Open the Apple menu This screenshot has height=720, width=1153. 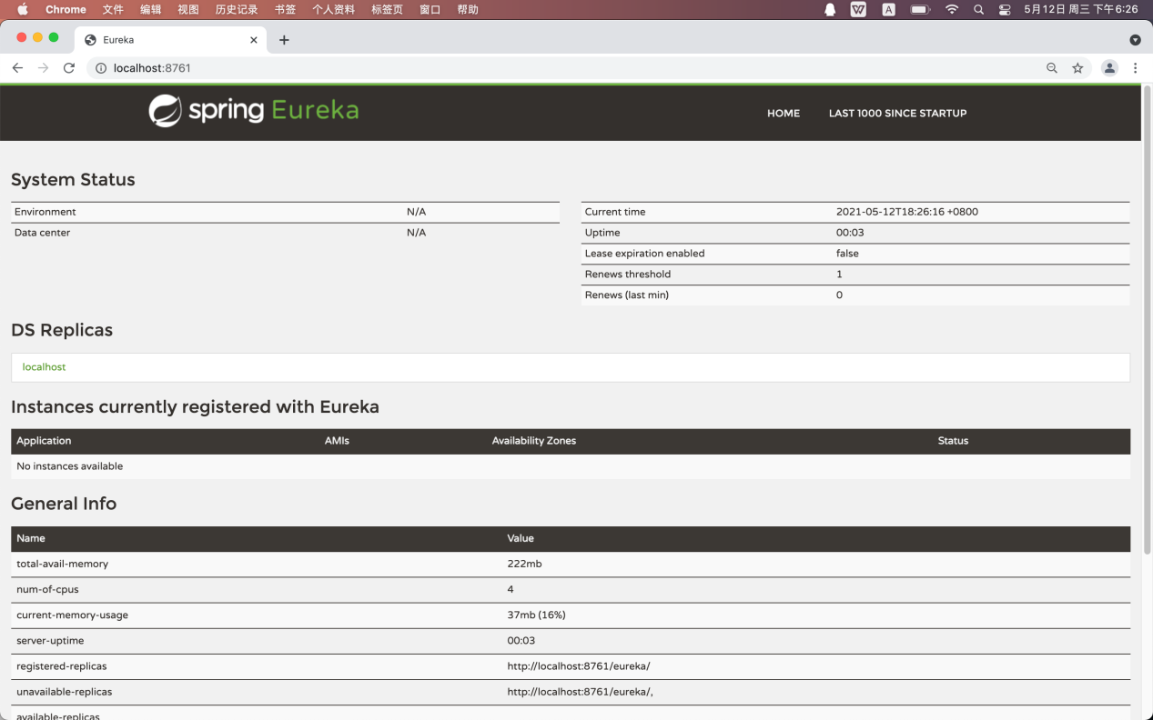(x=23, y=9)
